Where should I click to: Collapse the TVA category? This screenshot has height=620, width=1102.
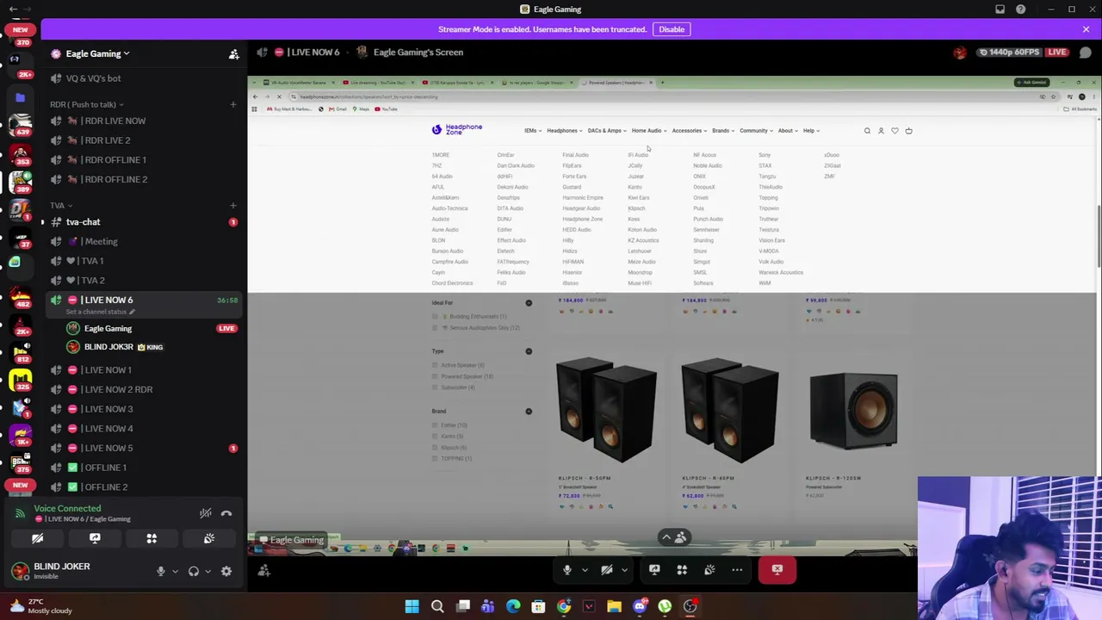tap(60, 206)
